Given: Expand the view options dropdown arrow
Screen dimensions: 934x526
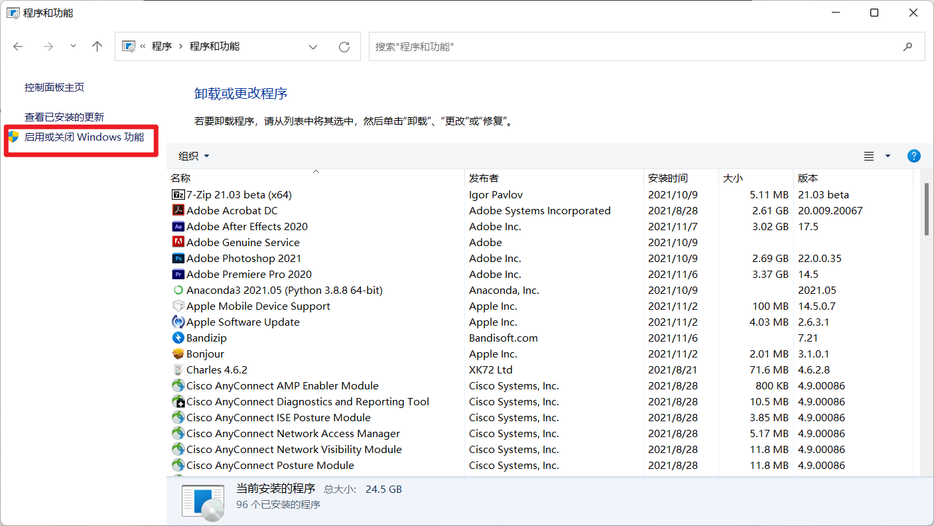Looking at the screenshot, I should 888,156.
